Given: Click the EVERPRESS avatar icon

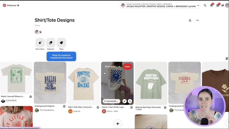Looking at the screenshot, I should click(3, 101).
